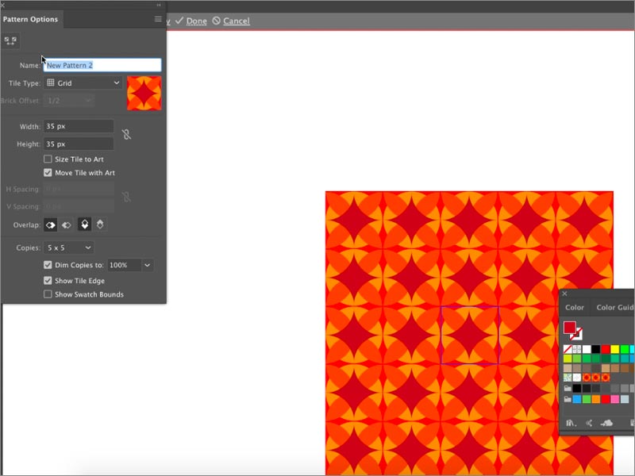Enable Size Tile to Art checkbox

pos(48,159)
